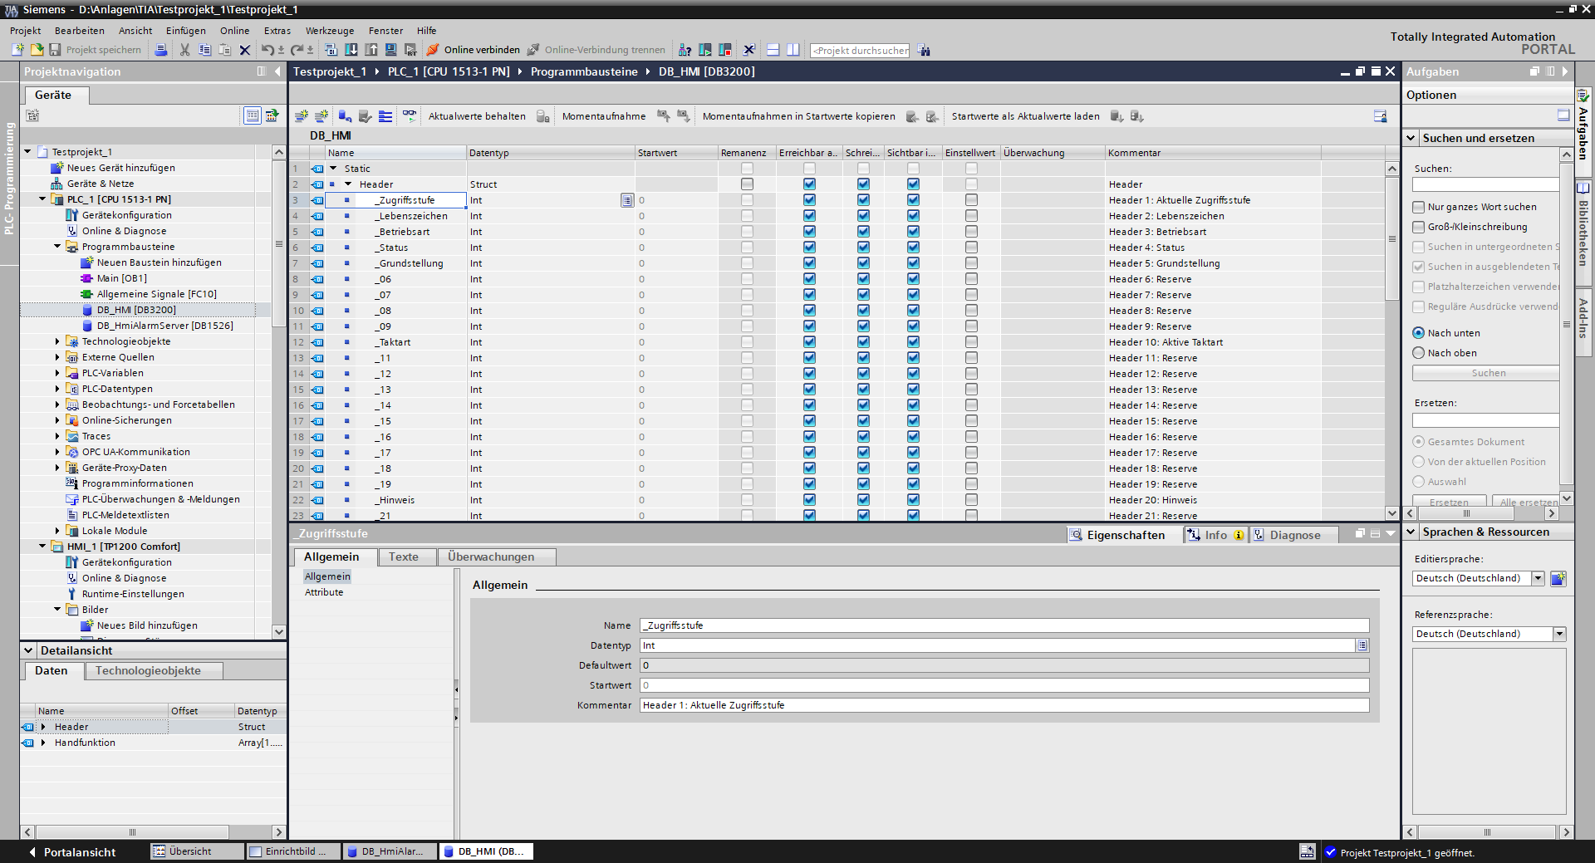Click the add row icon in DB toolbar
Image resolution: width=1595 pixels, height=863 pixels.
click(x=321, y=116)
